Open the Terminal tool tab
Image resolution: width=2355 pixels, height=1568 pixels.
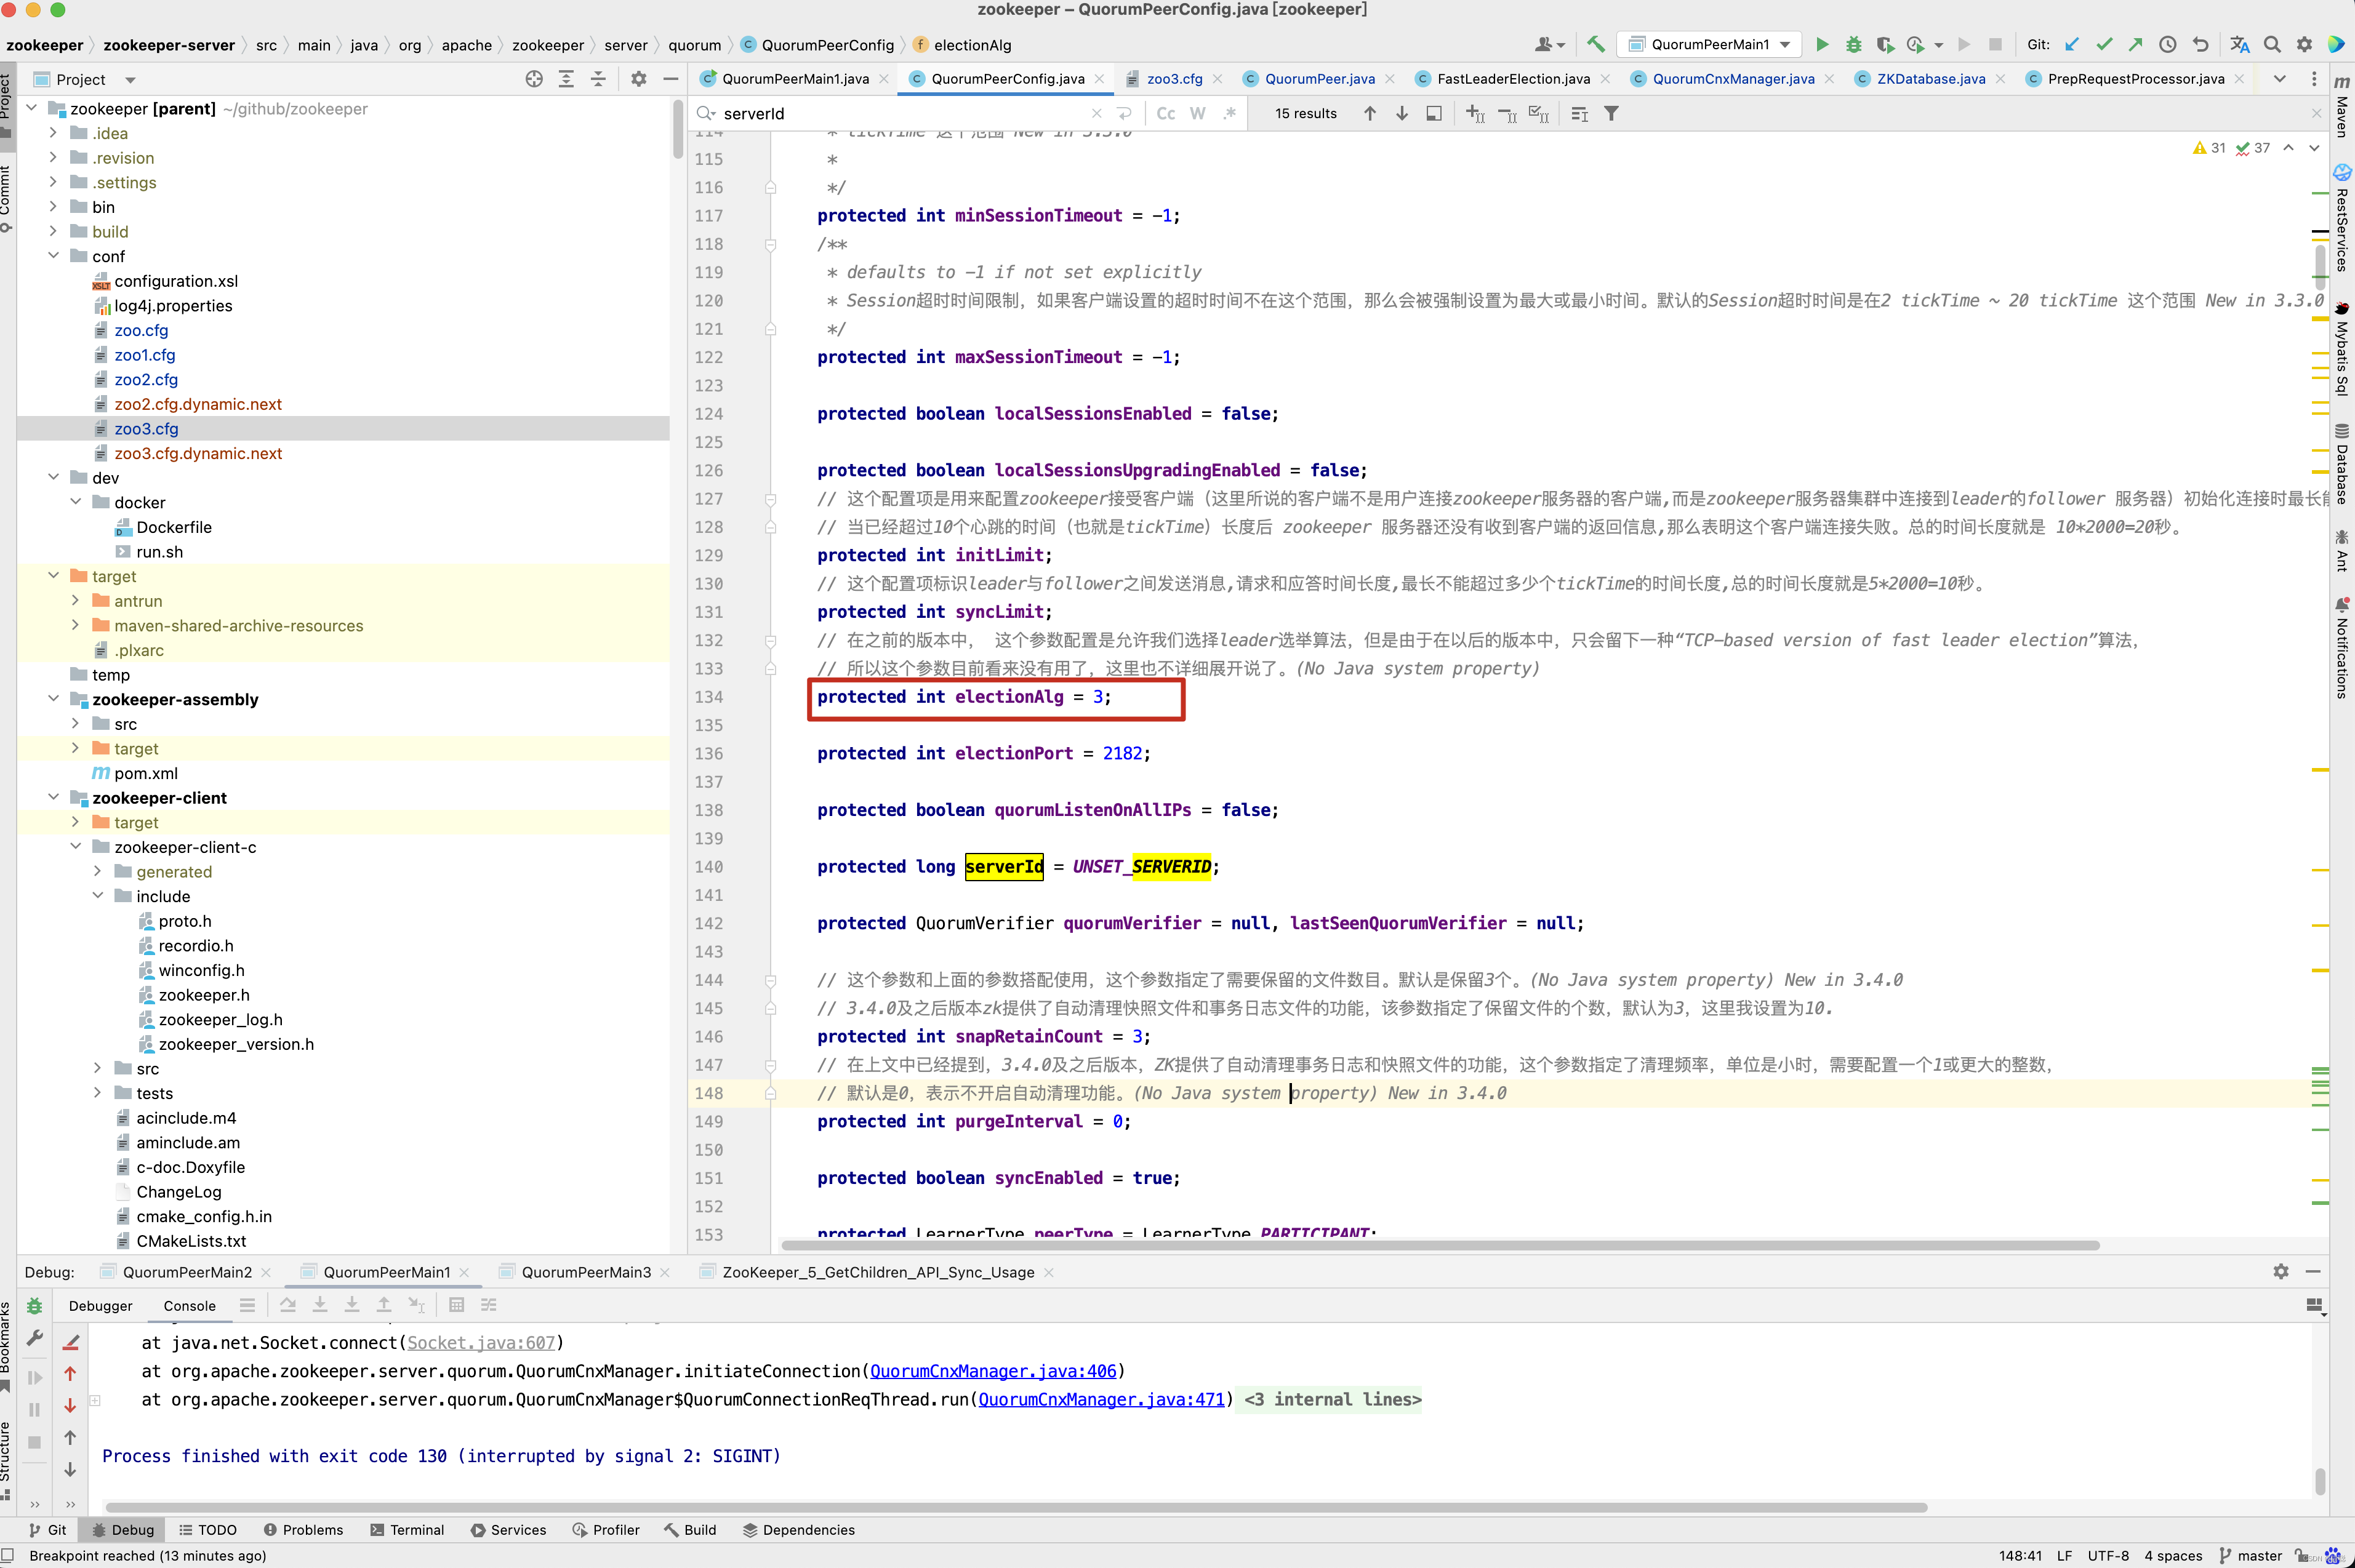click(x=407, y=1530)
